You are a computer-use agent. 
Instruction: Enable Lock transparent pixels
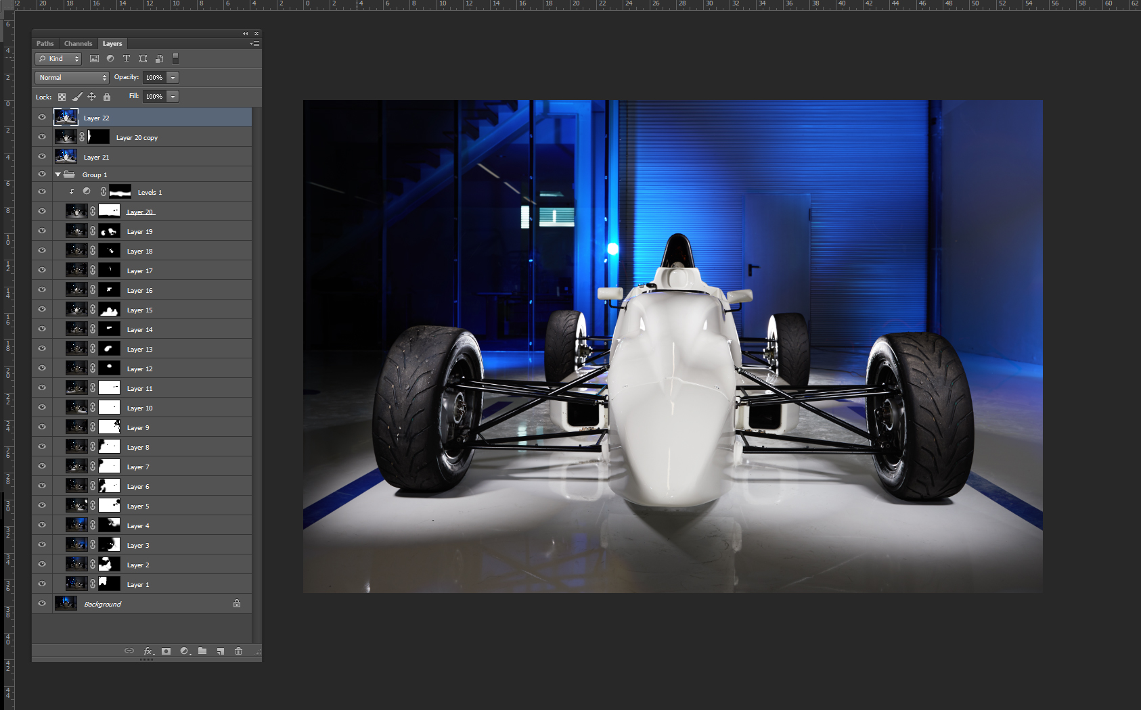[62, 97]
